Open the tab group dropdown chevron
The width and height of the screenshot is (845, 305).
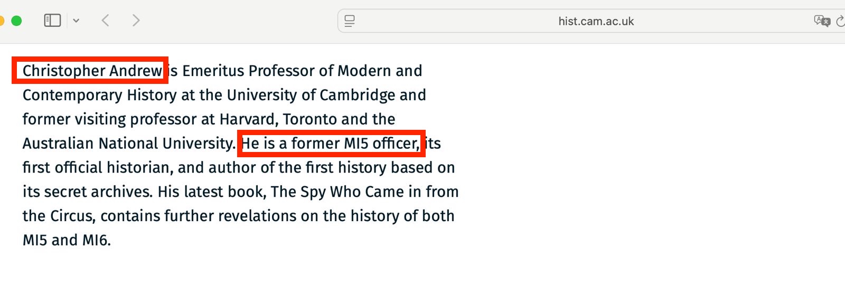[76, 21]
